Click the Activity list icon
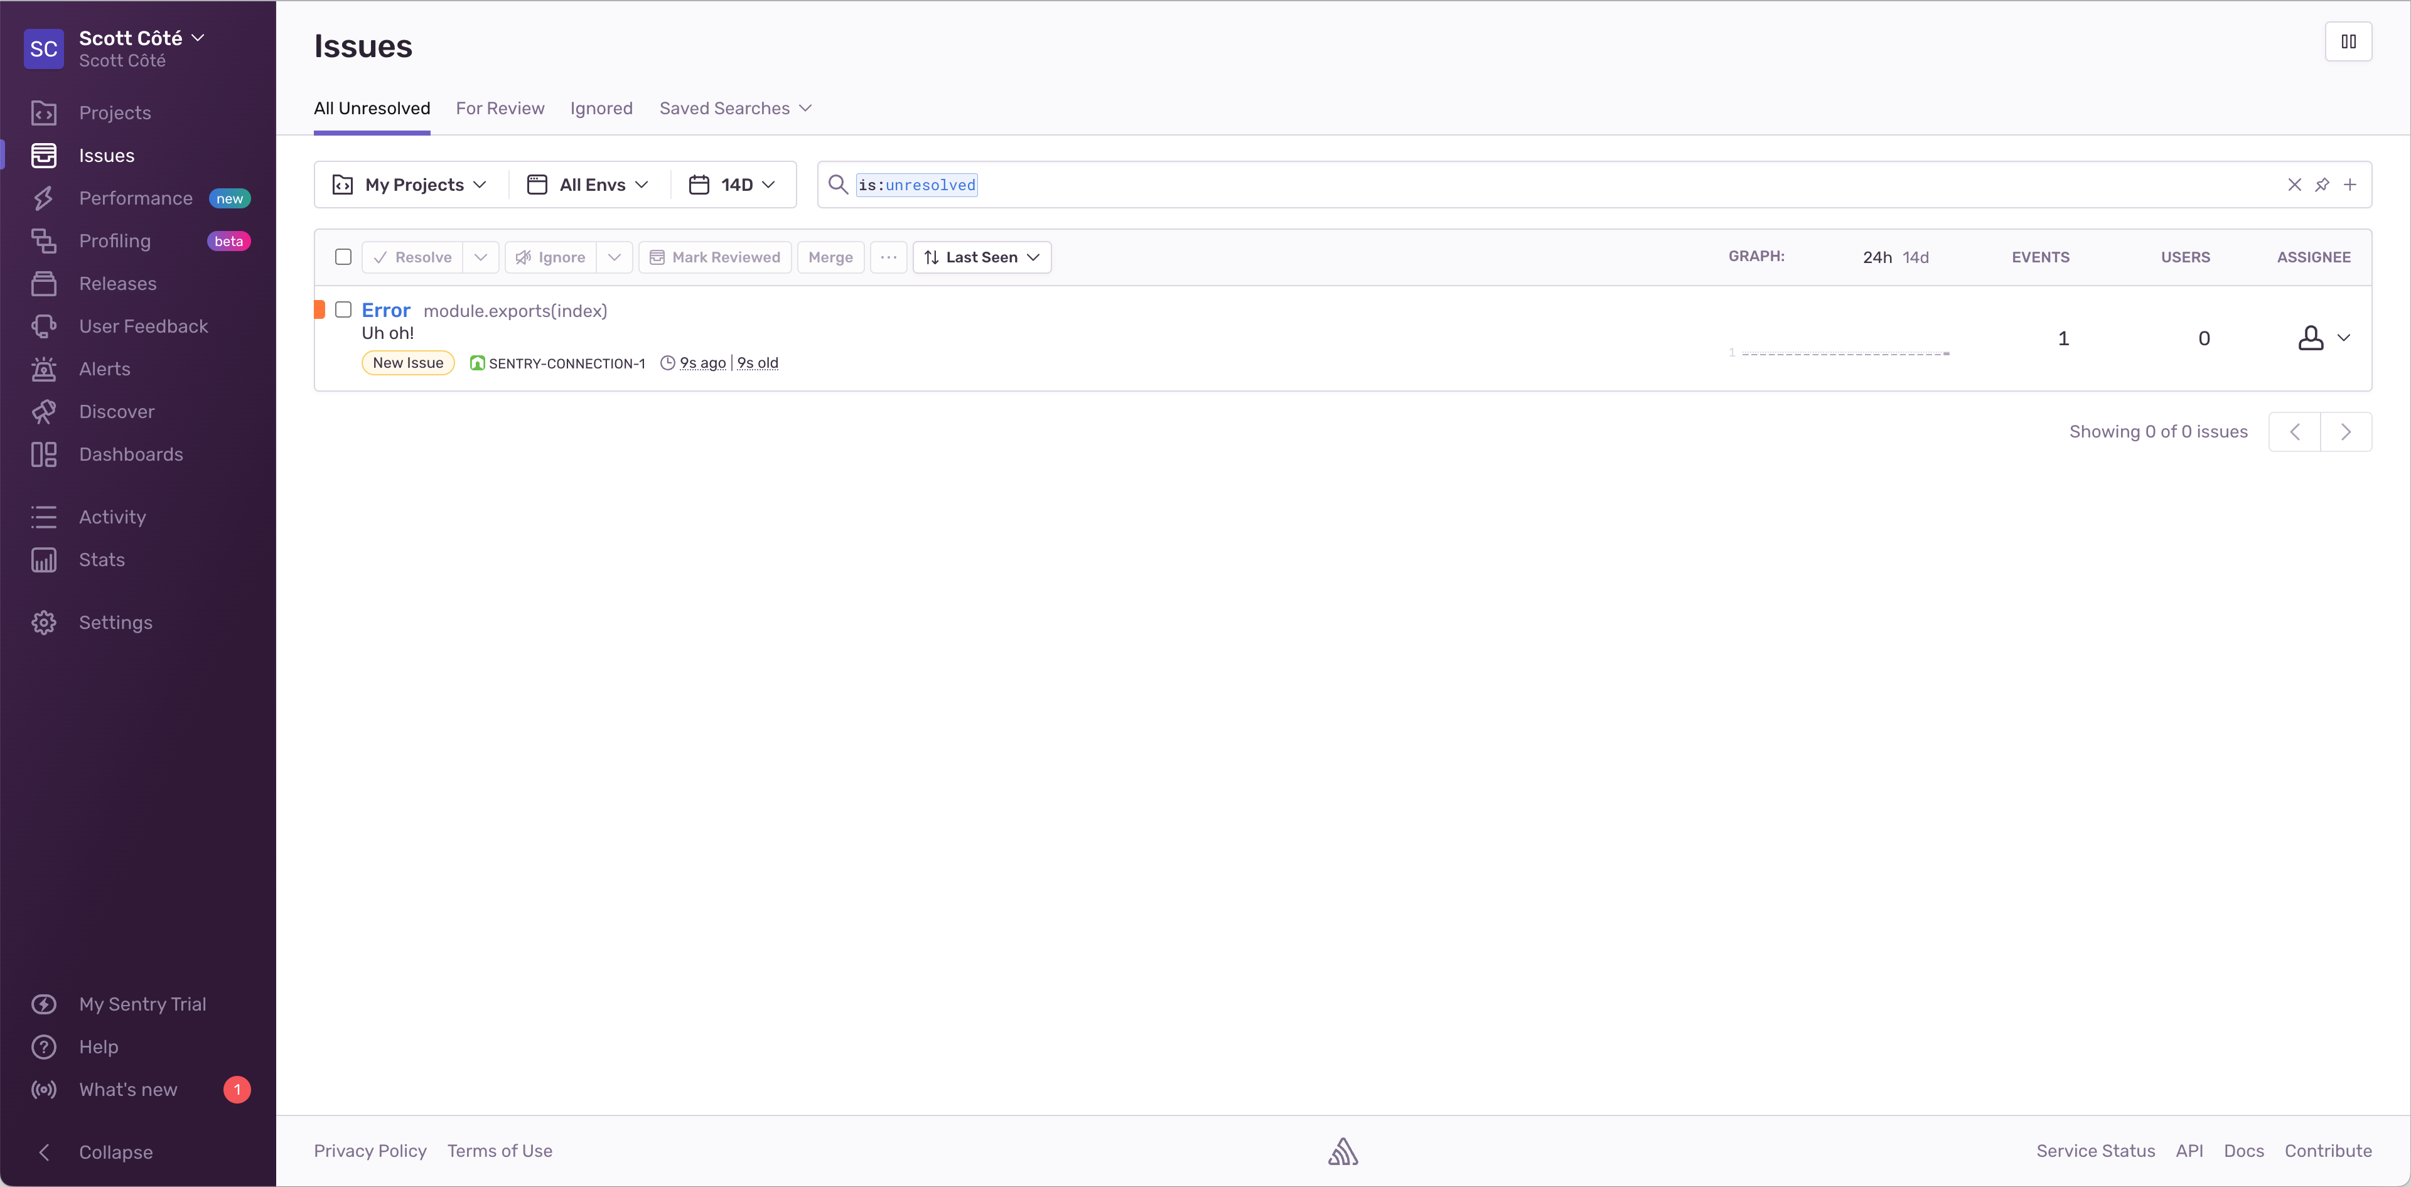Image resolution: width=2411 pixels, height=1187 pixels. 44,517
